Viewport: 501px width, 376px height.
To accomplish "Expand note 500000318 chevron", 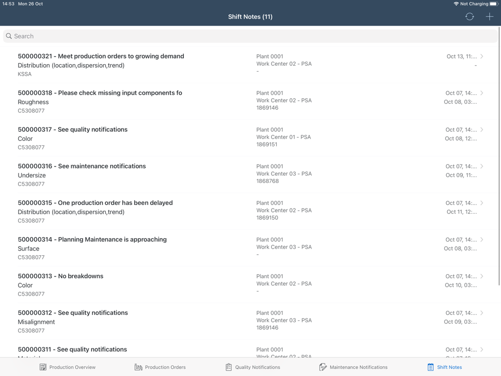I will pos(482,93).
